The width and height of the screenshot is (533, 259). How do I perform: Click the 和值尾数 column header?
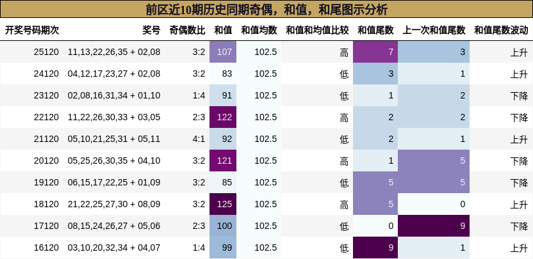(x=375, y=30)
